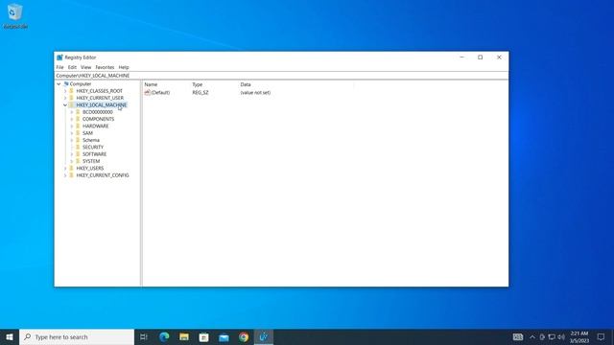
Task: Click the Registry Editor taskbar icon
Action: coord(264,336)
